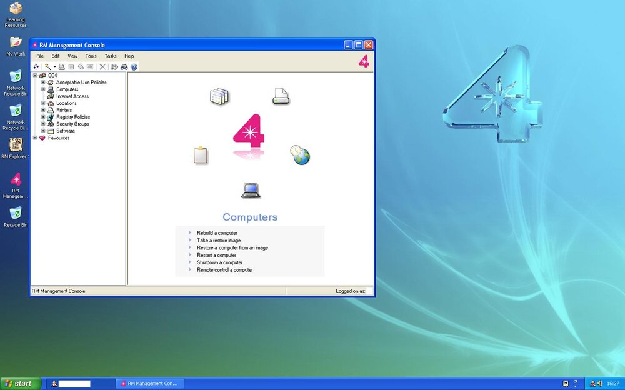625x390 pixels.
Task: Click the Remote control a computer link
Action: [225, 270]
